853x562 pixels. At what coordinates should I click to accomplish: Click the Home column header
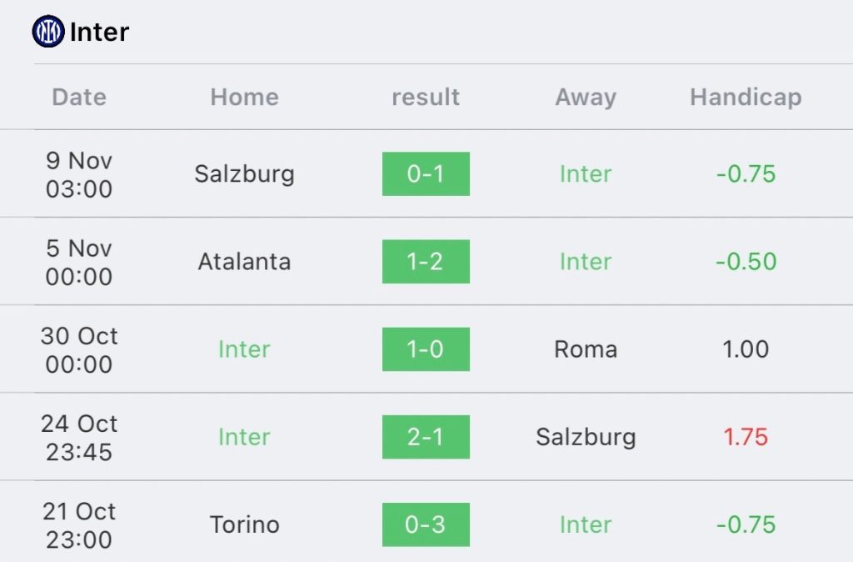pyautogui.click(x=244, y=97)
